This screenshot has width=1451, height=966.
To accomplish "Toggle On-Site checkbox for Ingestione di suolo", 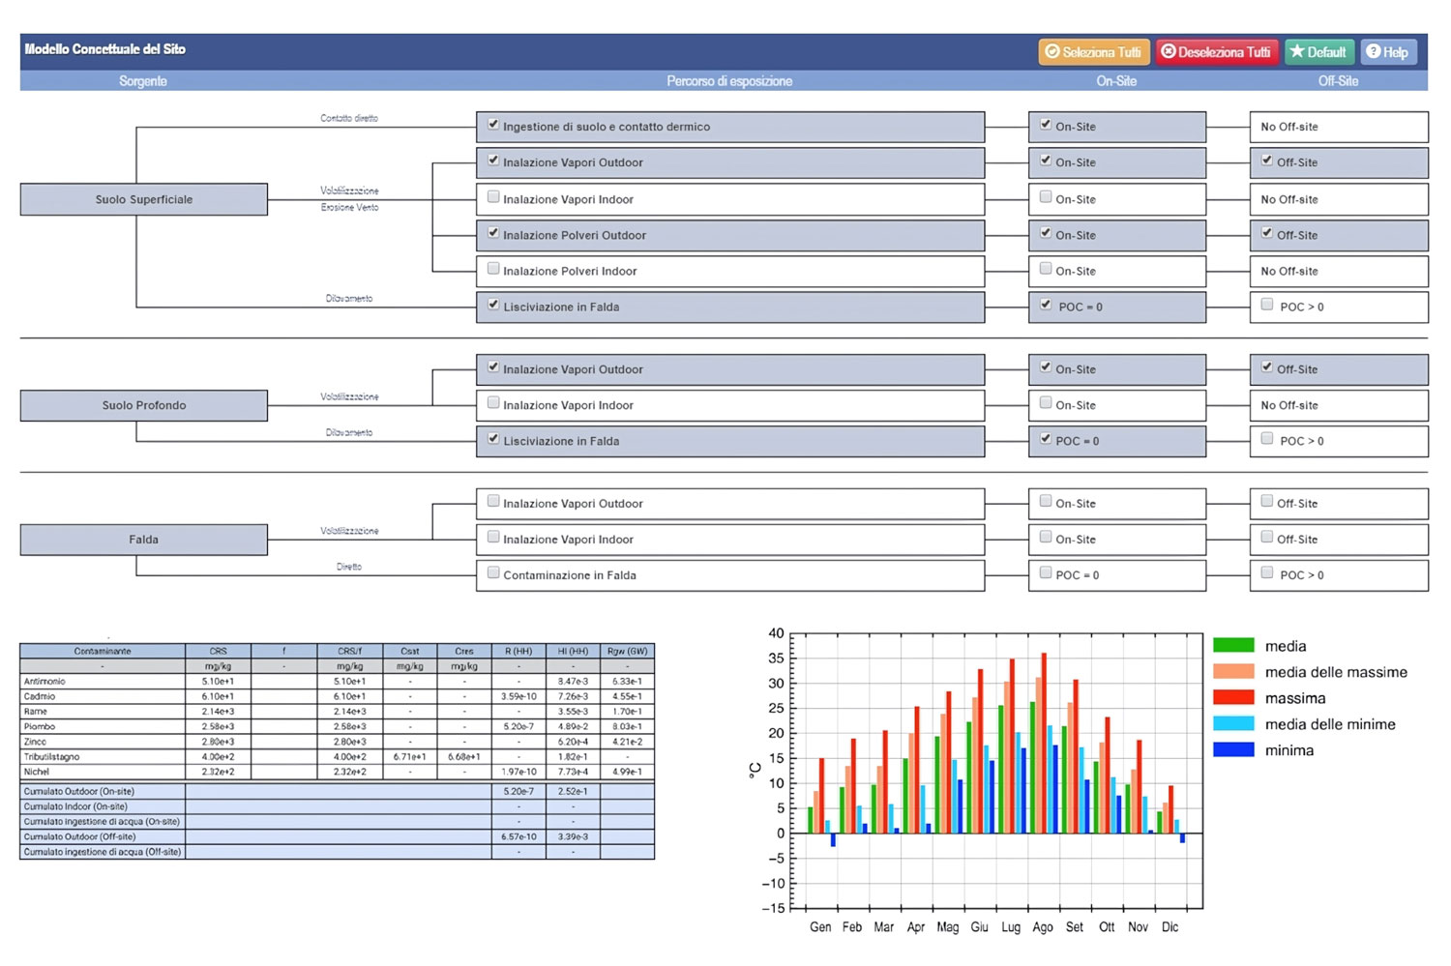I will pos(1046,125).
